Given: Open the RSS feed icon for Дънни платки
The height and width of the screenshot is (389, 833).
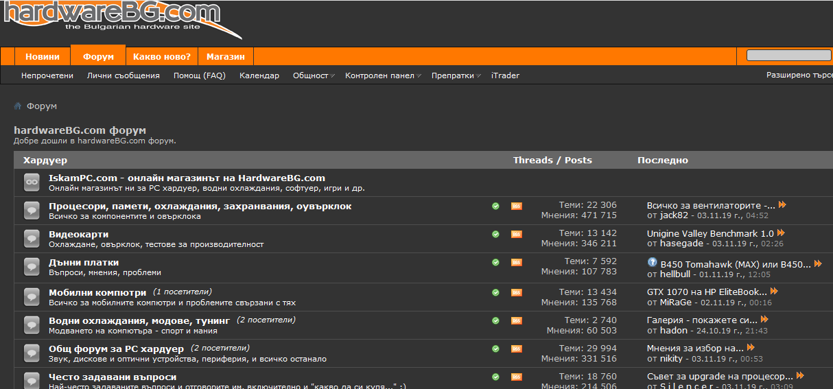Looking at the screenshot, I should [516, 262].
